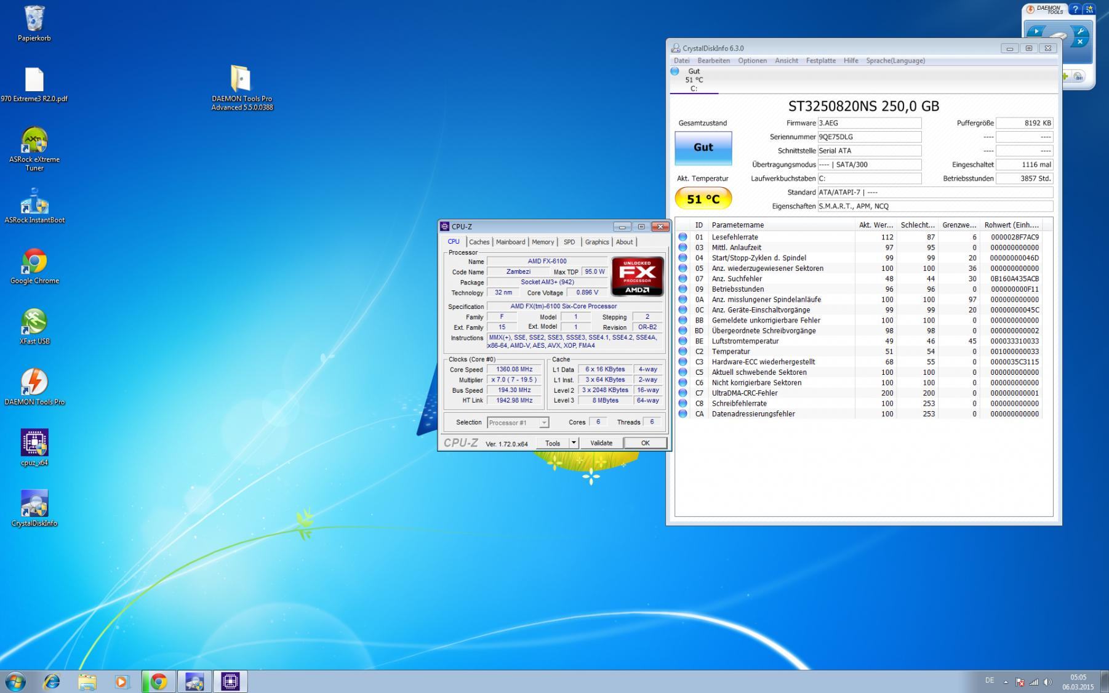This screenshot has height=693, width=1109.
Task: Switch to the Mainboard tab in CPU-Z
Action: (510, 242)
